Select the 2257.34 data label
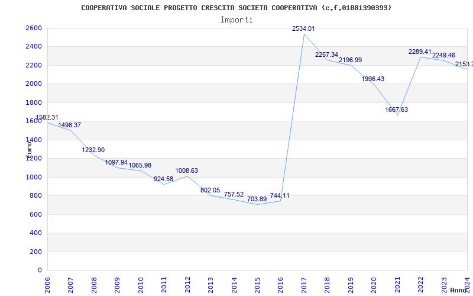Viewport: 473px width, 296px height. coord(327,54)
